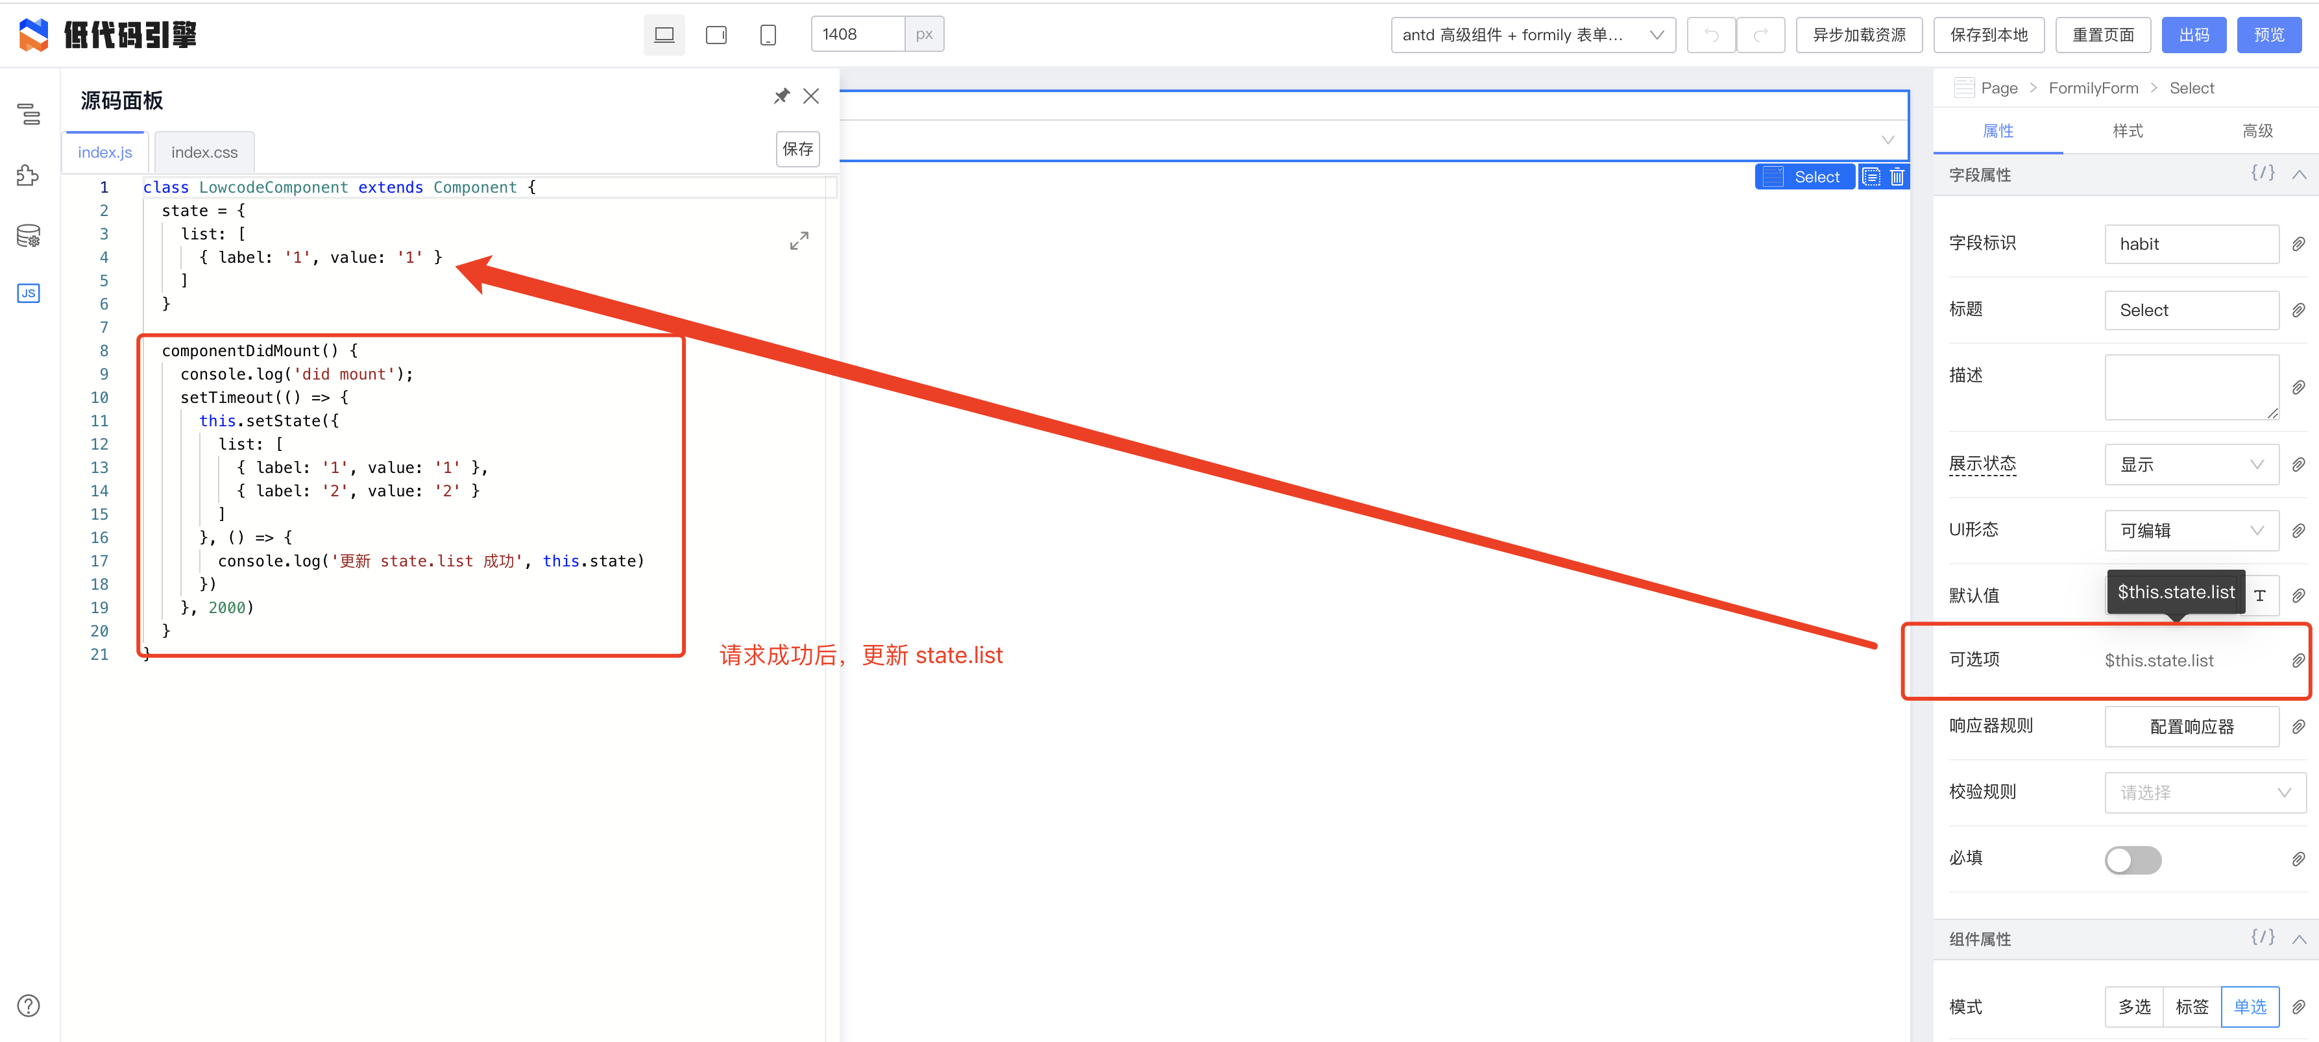This screenshot has height=1042, width=2319.
Task: Pin the 源码面板 panel
Action: (x=781, y=95)
